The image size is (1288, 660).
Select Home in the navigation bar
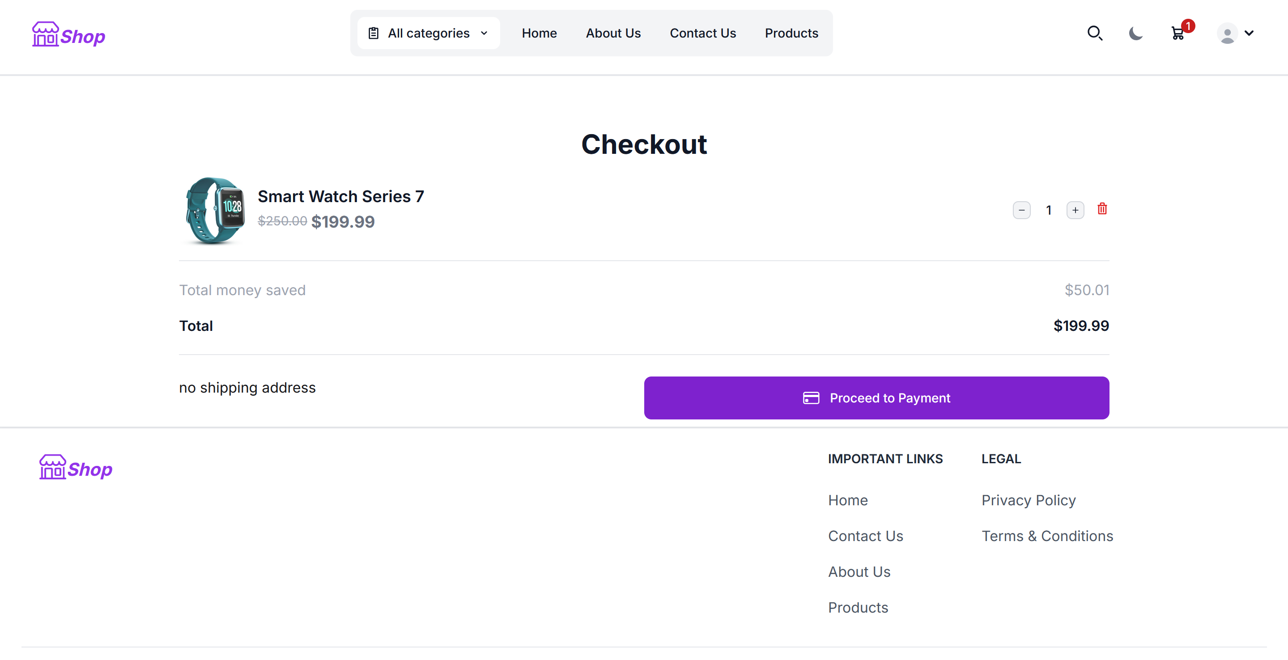click(x=539, y=33)
